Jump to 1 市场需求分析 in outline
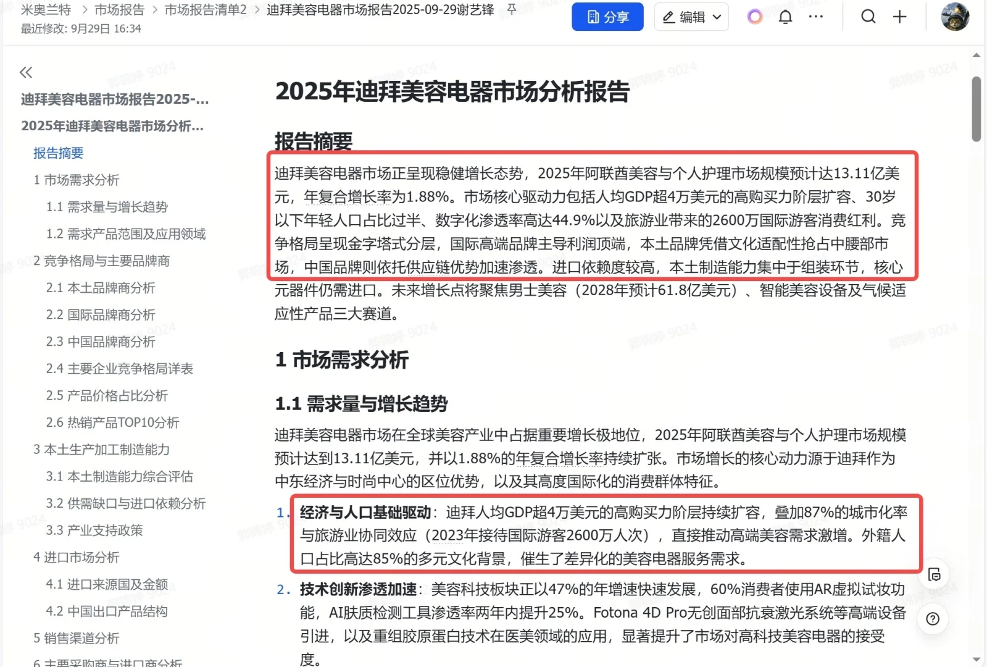 (77, 180)
